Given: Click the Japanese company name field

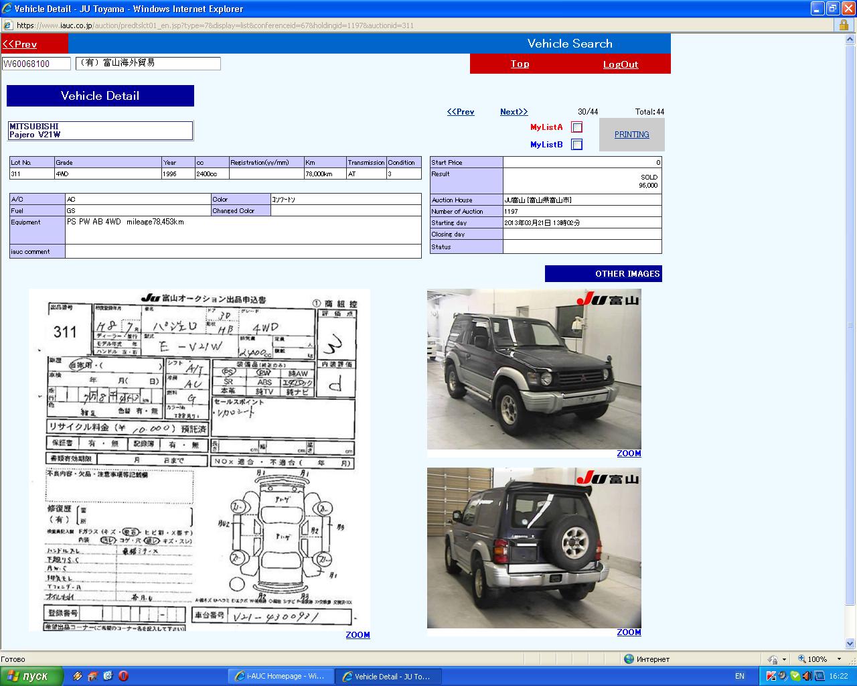Looking at the screenshot, I should (148, 63).
